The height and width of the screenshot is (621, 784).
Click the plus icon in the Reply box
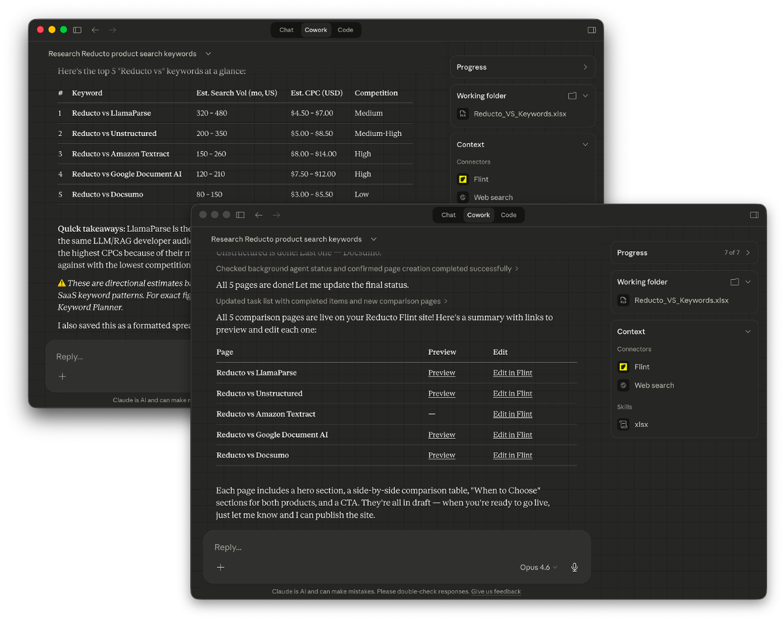pyautogui.click(x=221, y=567)
